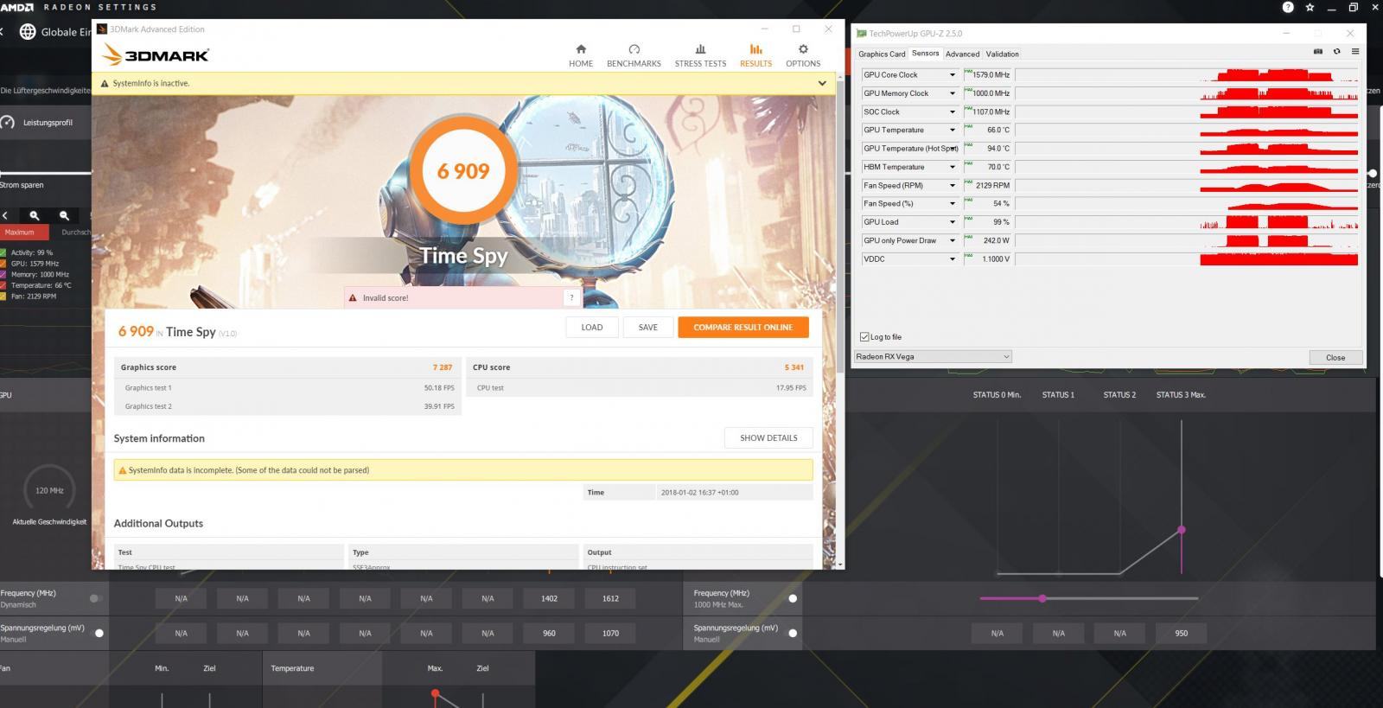Image resolution: width=1383 pixels, height=708 pixels.
Task: Click the Radeon Settings help question mark icon
Action: [x=1288, y=7]
